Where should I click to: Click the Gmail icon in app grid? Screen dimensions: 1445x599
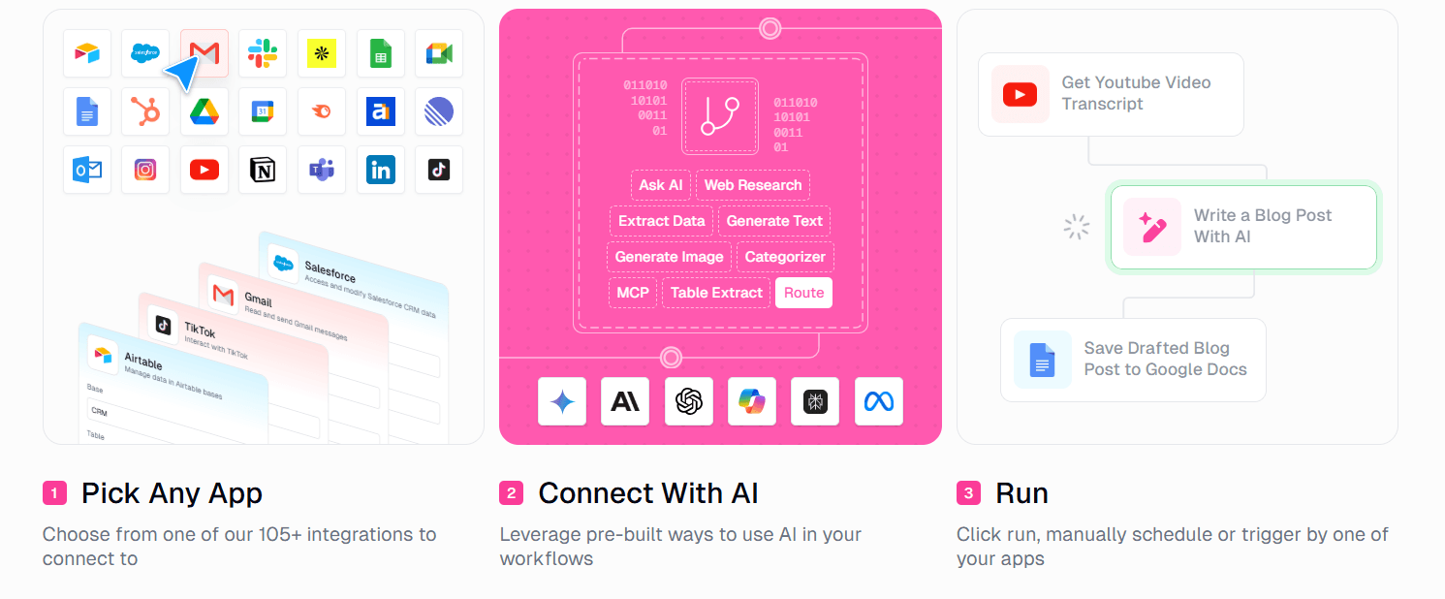coord(204,53)
